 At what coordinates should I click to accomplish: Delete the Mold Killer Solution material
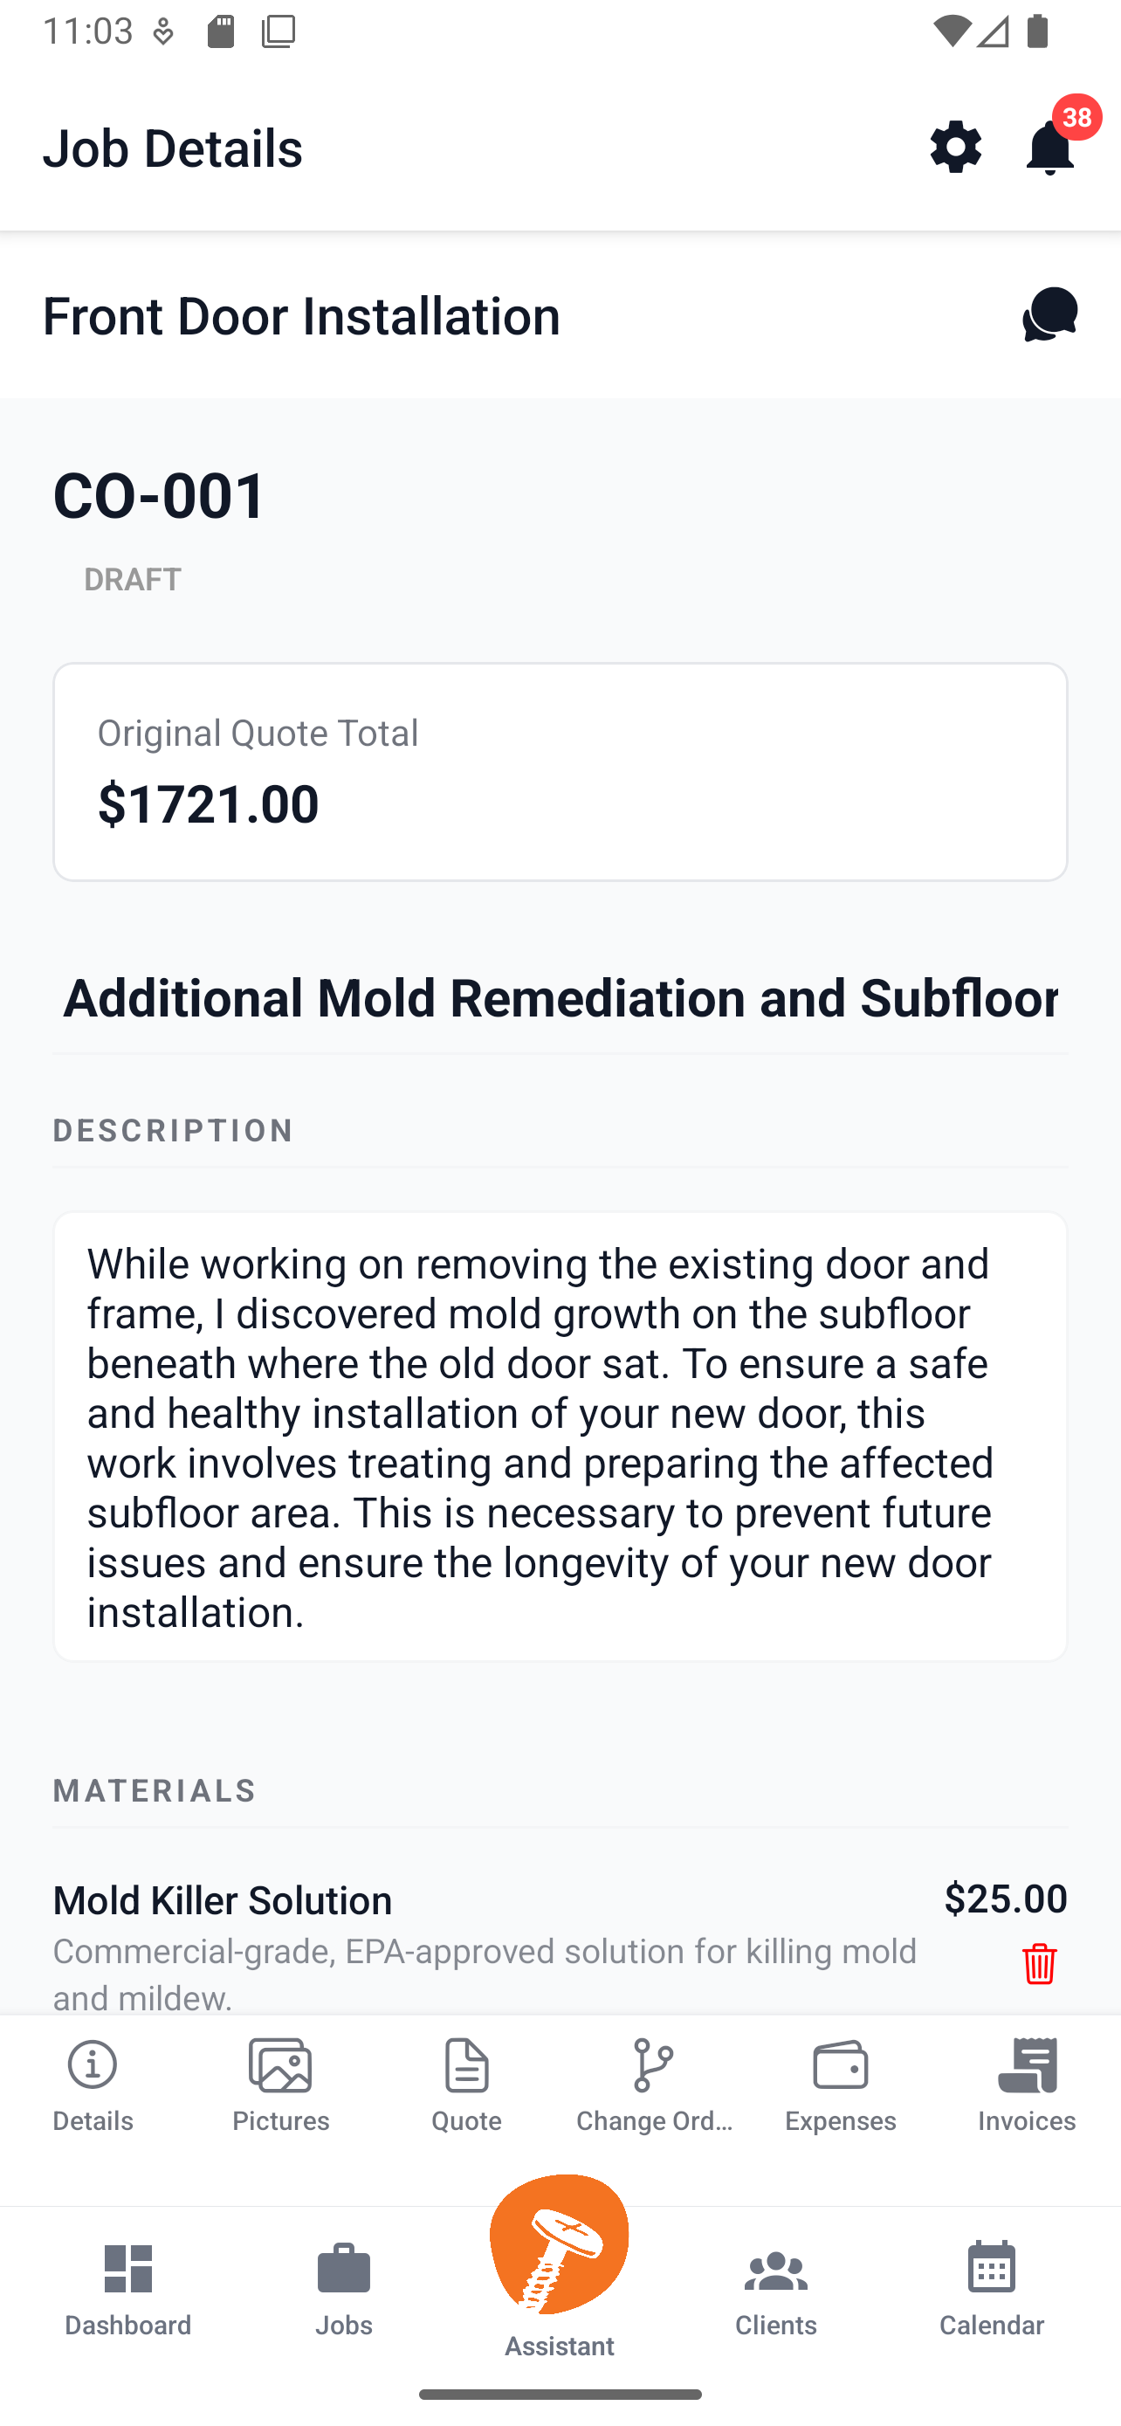pos(1039,1963)
